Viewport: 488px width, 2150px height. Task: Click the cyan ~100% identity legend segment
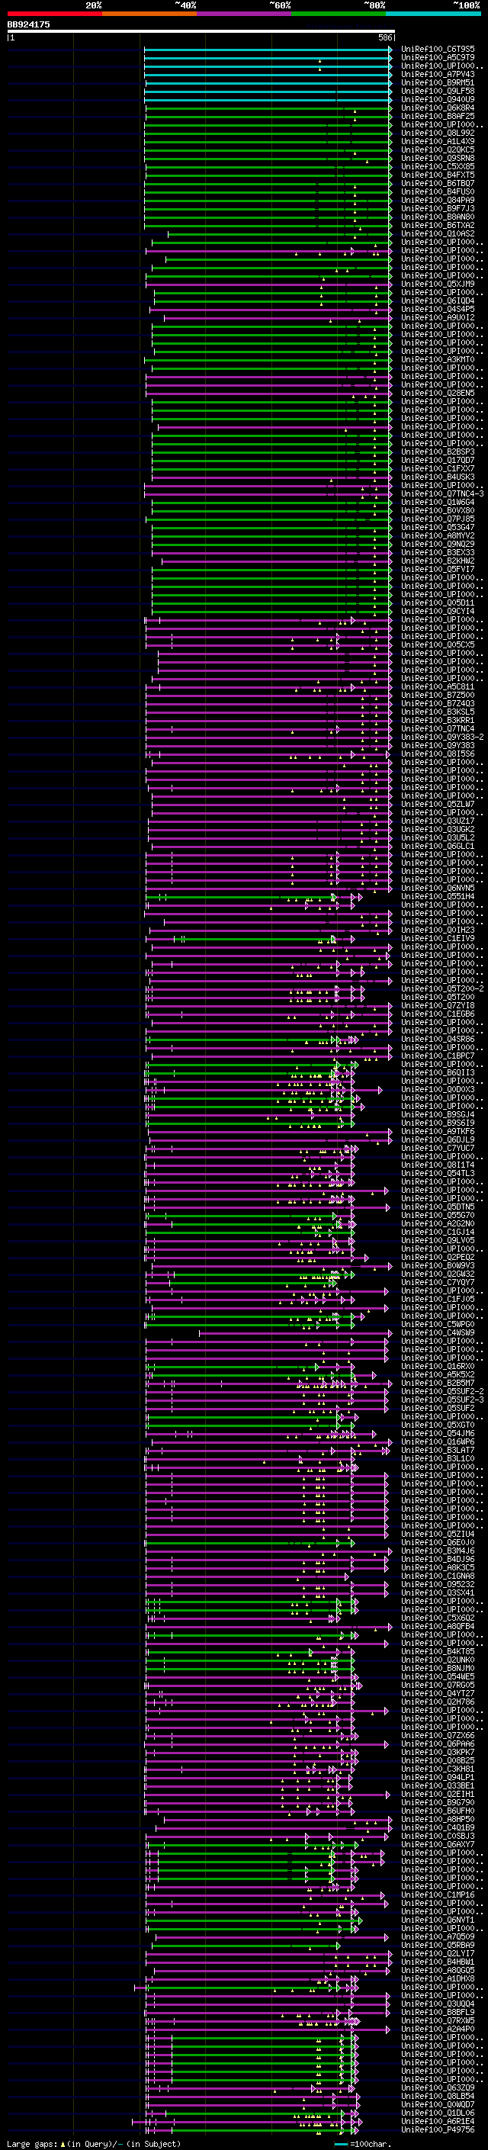point(434,14)
